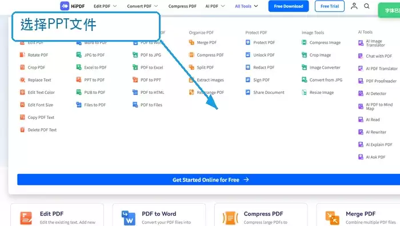
Task: Click the Chat with PDF icon
Action: [x=361, y=56]
